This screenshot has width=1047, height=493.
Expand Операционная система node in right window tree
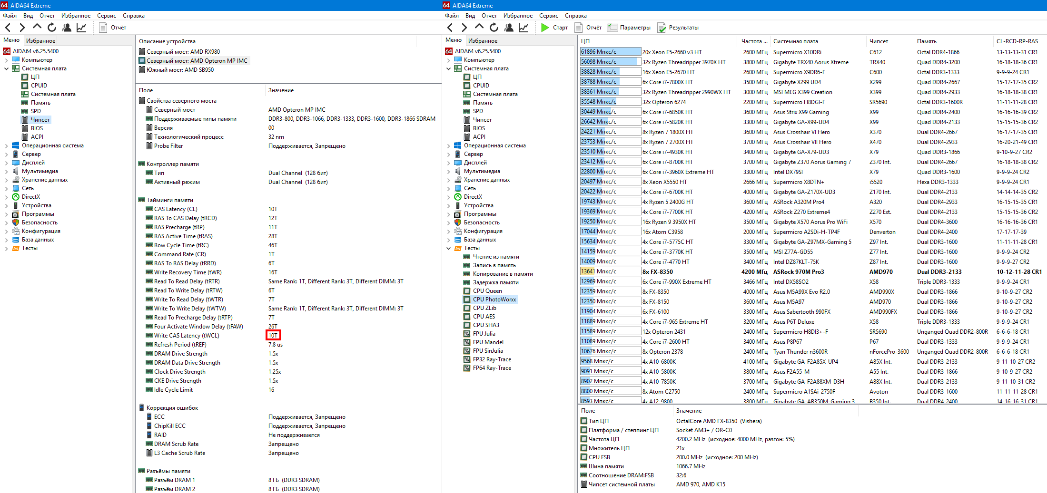point(448,145)
